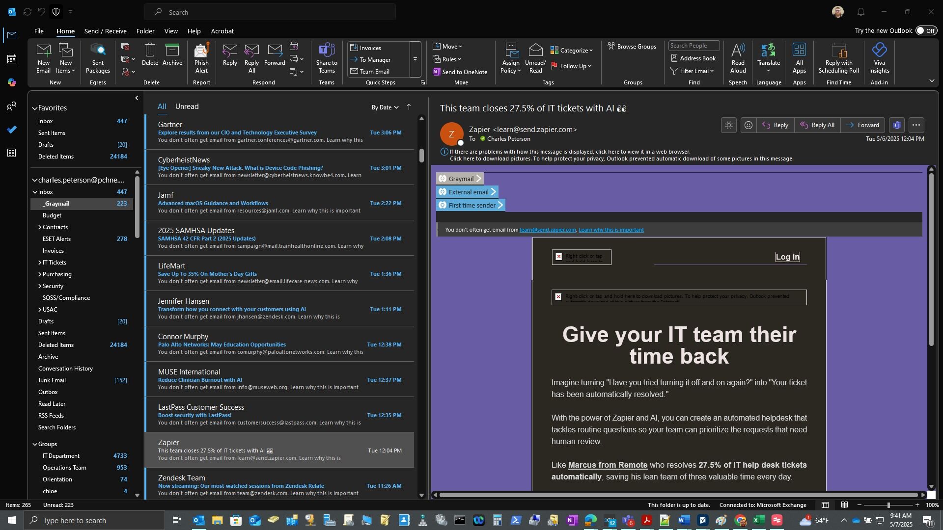The height and width of the screenshot is (530, 943).
Task: Switch to the Folder tab
Action: pyautogui.click(x=145, y=31)
